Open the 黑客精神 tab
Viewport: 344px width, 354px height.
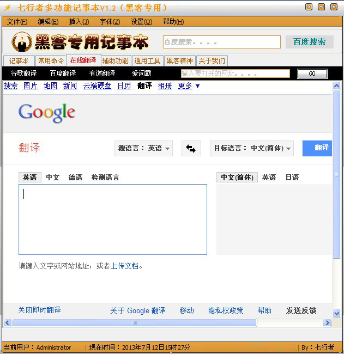click(180, 61)
